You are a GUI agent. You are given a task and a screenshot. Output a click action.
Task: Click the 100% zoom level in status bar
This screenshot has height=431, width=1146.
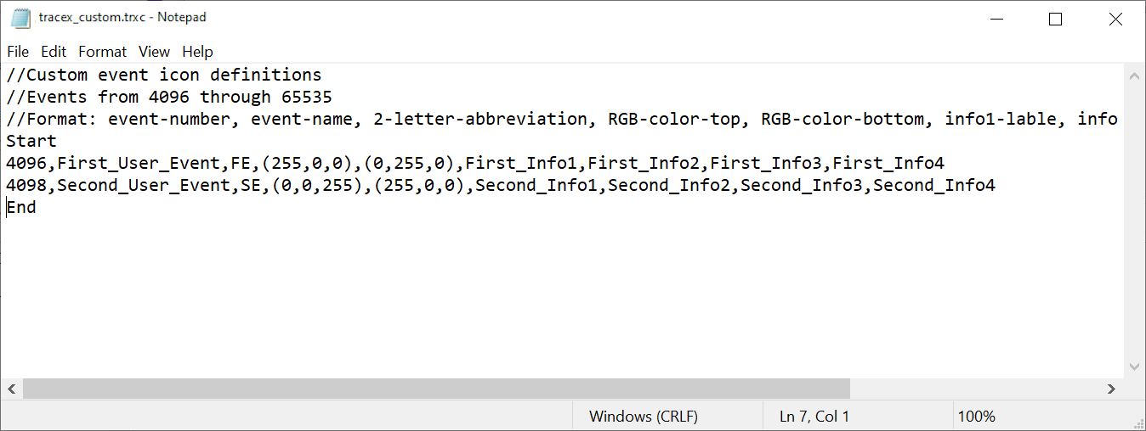[x=976, y=417]
